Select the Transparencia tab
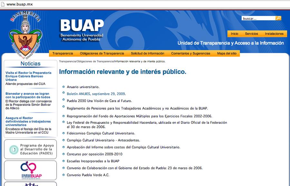The height and width of the screenshot is (186, 290). point(63,53)
